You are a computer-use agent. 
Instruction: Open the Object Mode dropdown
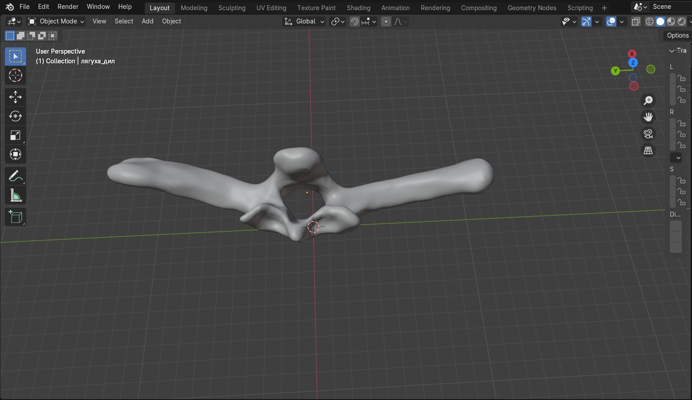coord(56,21)
